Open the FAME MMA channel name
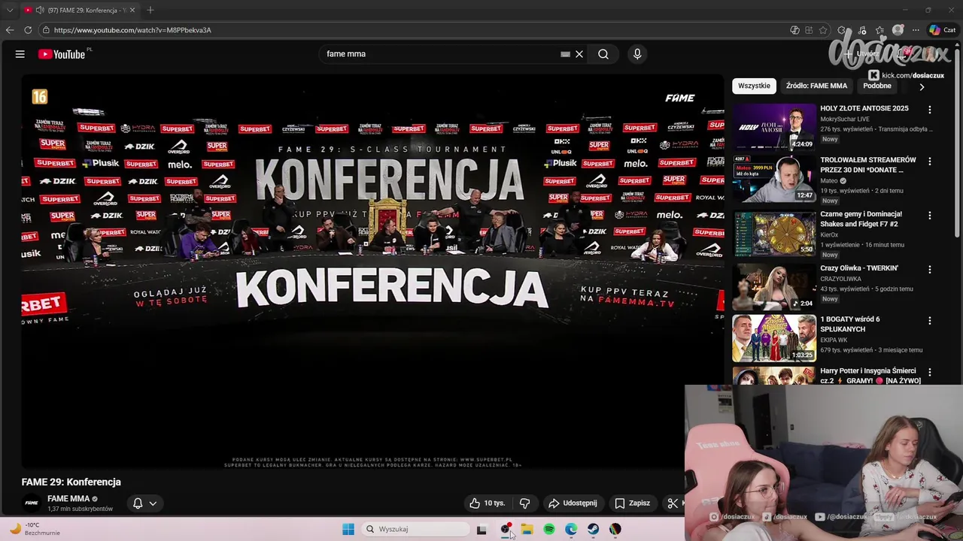963x541 pixels. click(x=68, y=499)
